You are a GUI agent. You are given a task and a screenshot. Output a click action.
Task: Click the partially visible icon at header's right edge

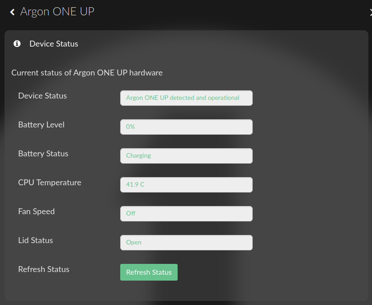pos(370,13)
